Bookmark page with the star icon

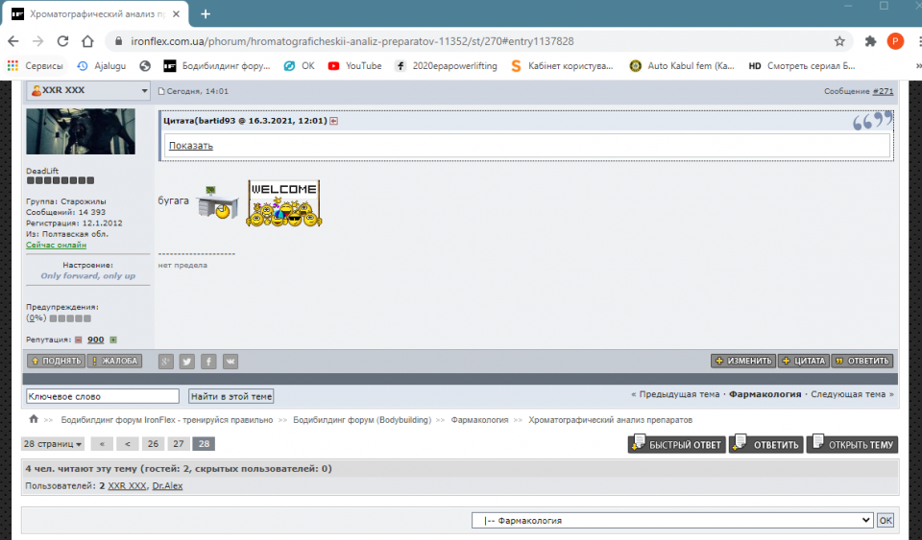coord(839,41)
